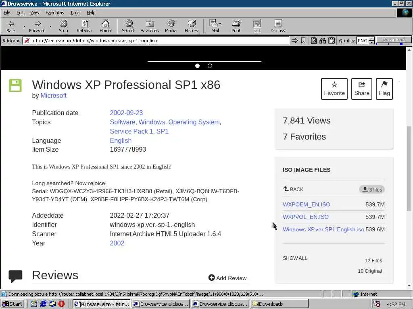Open the Favorites menu
Screen dimensions: 413x309
[x=54, y=12]
